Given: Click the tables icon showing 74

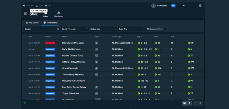Looking at the screenshot, I should 46,5.
